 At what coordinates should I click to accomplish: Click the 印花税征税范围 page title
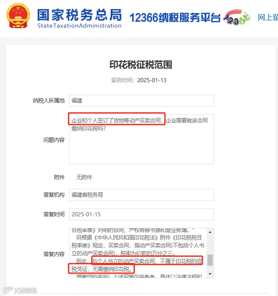tap(141, 65)
